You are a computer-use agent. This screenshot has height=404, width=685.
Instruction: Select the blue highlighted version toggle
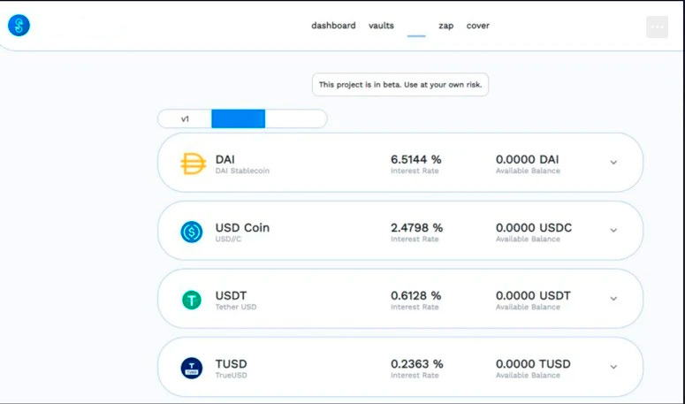tap(238, 118)
